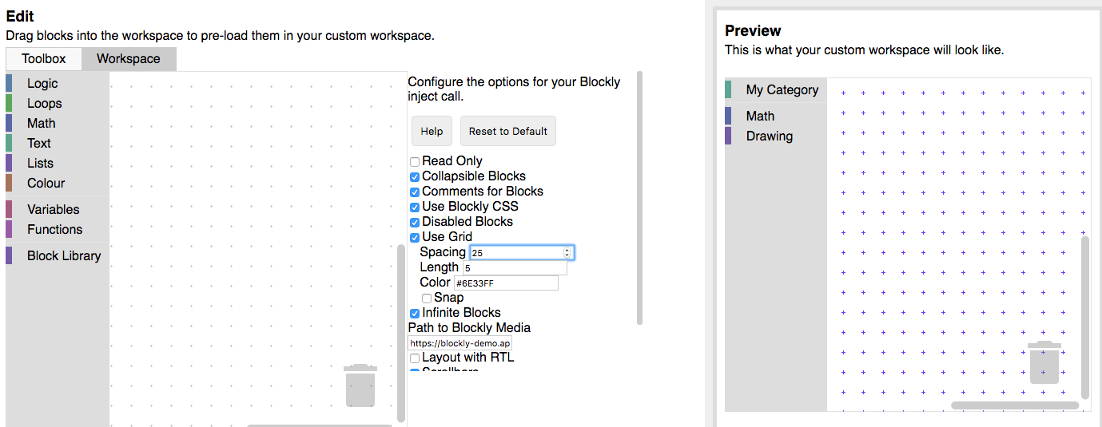1102x427 pixels.
Task: Enable the Read Only checkbox
Action: pos(415,162)
